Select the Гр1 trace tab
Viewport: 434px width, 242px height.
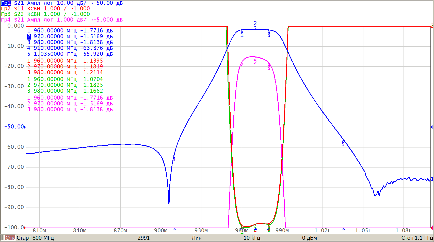tap(6, 3)
